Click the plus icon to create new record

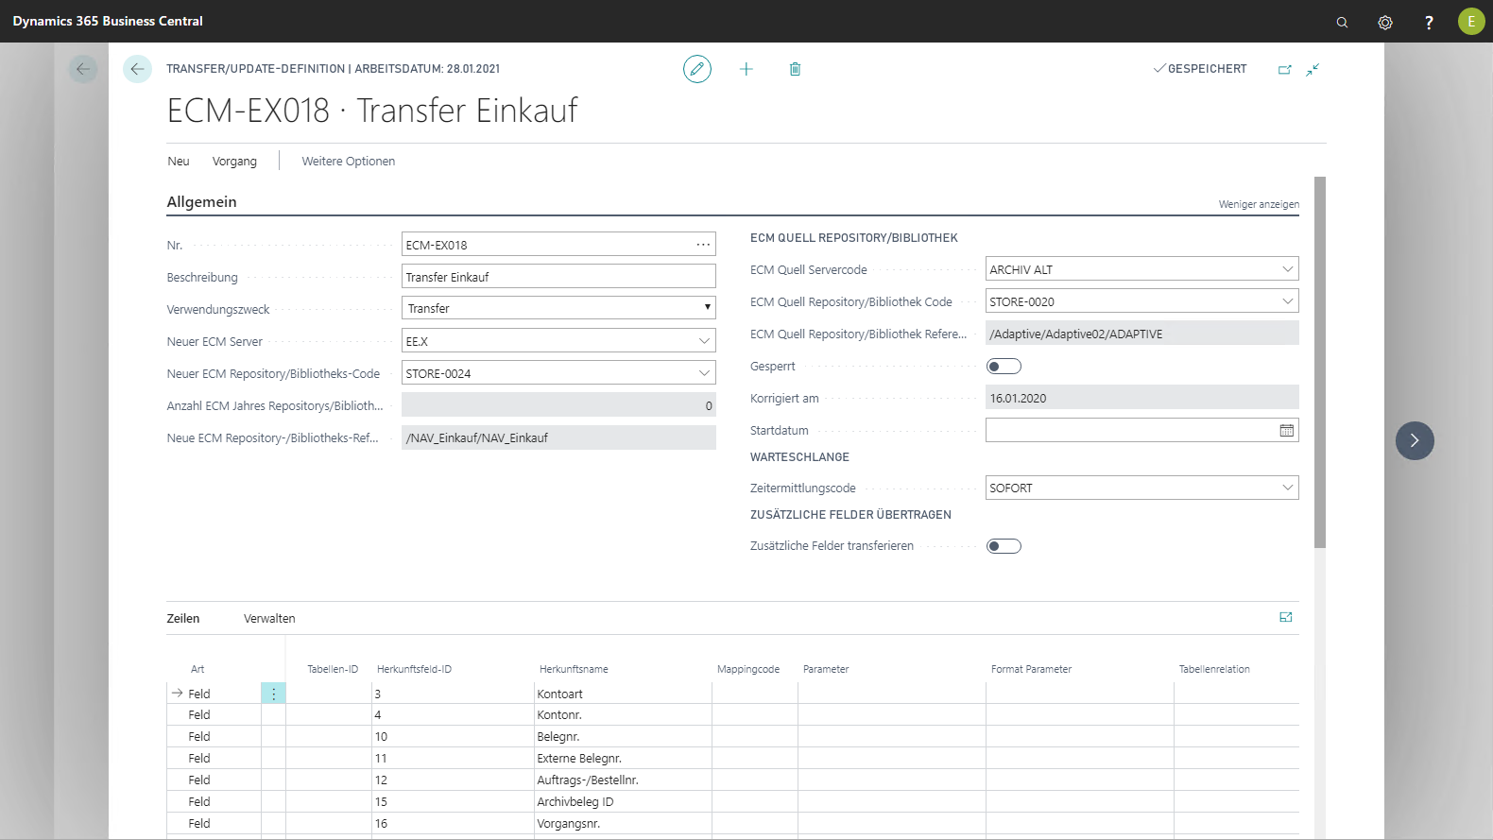tap(746, 69)
